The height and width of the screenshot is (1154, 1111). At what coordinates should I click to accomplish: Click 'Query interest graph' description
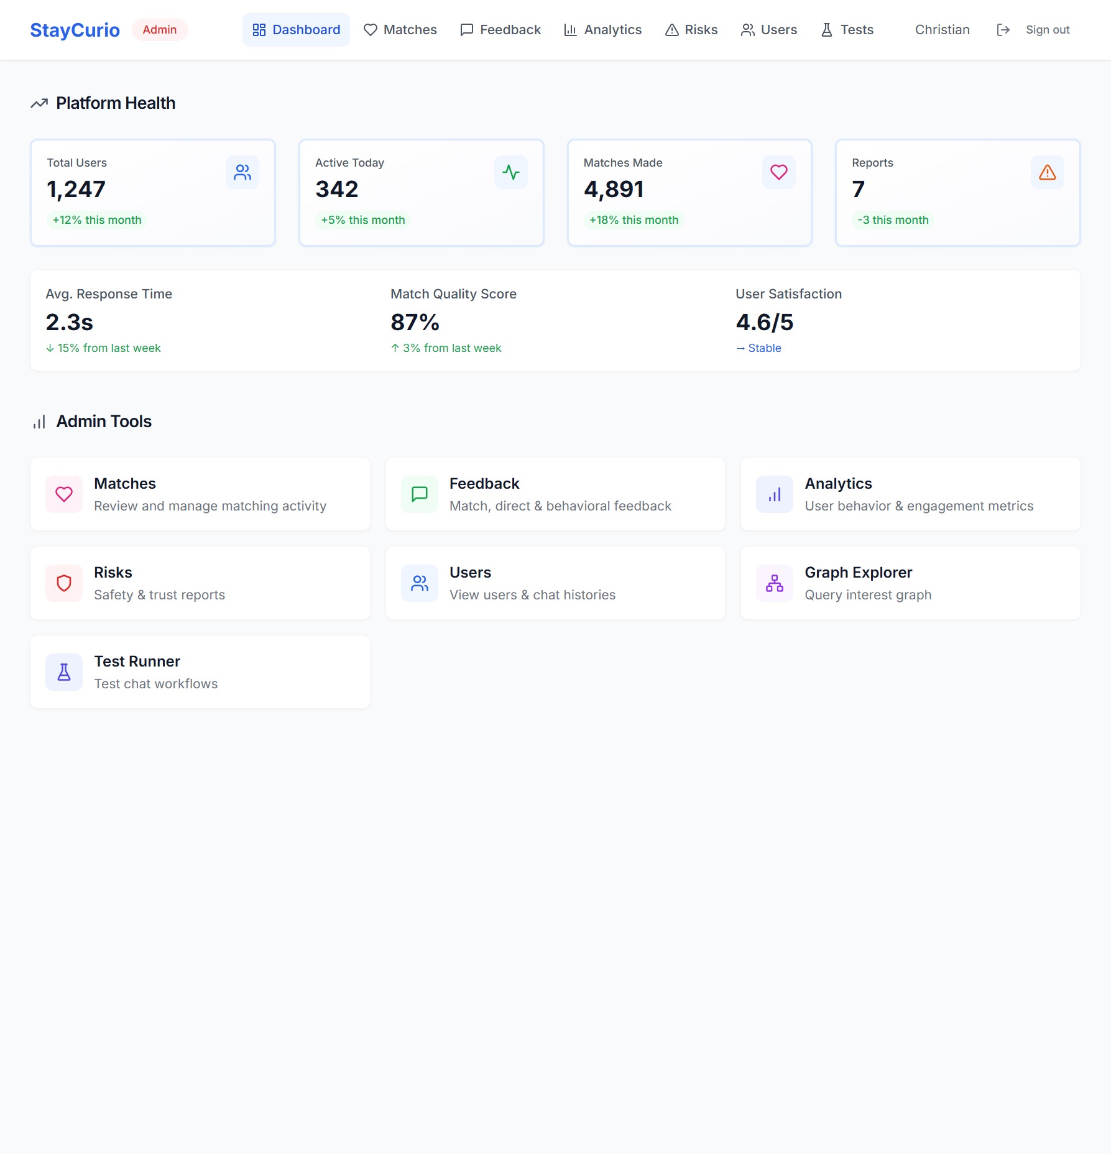point(868,595)
